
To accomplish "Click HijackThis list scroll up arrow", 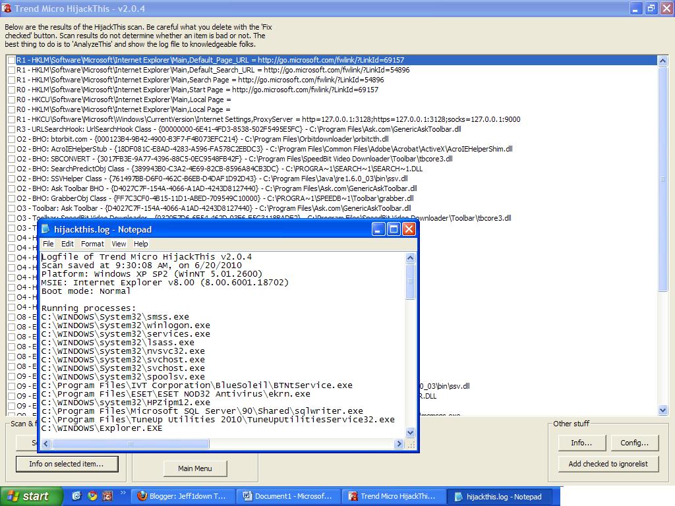I will pyautogui.click(x=663, y=61).
